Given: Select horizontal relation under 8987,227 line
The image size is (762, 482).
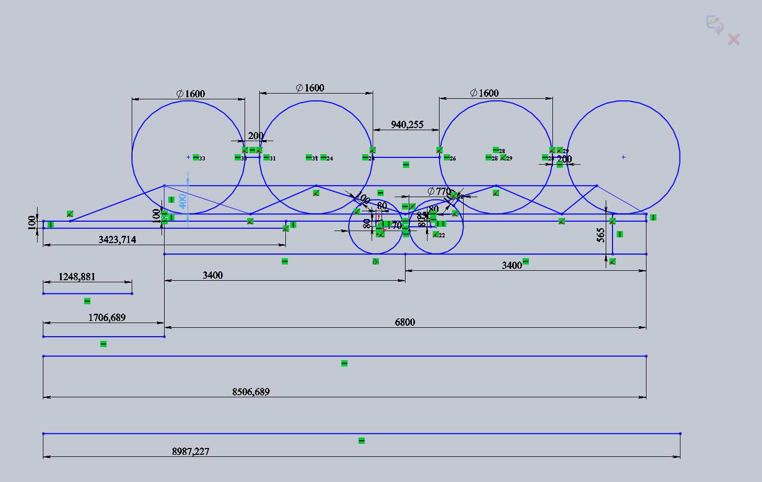Looking at the screenshot, I should (x=362, y=441).
